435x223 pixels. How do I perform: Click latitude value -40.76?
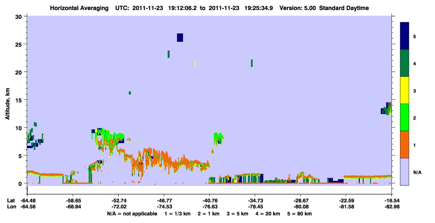tap(209, 201)
